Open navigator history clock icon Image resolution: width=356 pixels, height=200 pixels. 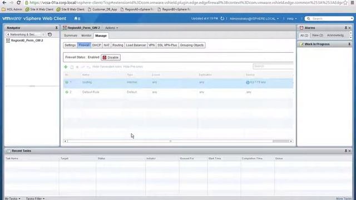(x=50, y=34)
